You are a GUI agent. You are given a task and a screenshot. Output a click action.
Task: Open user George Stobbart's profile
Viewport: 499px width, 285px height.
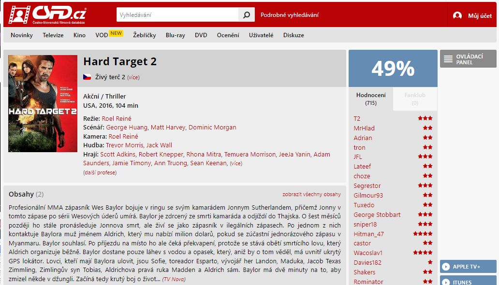tap(377, 214)
